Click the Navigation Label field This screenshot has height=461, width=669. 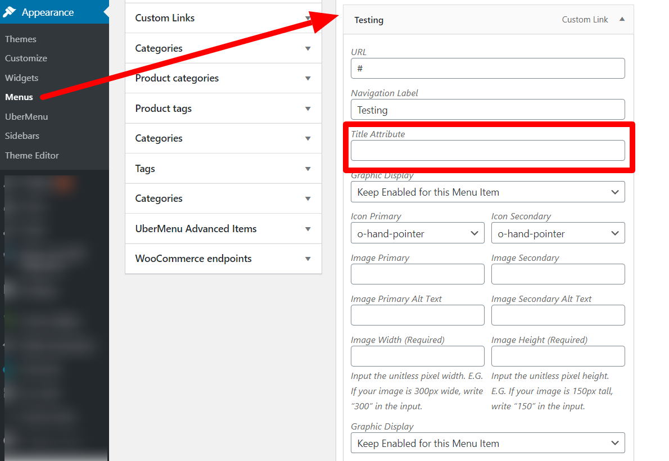click(487, 110)
